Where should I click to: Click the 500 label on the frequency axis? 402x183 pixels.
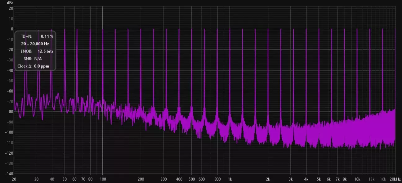(191, 179)
